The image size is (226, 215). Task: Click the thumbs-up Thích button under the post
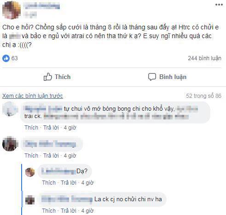[x=57, y=77]
